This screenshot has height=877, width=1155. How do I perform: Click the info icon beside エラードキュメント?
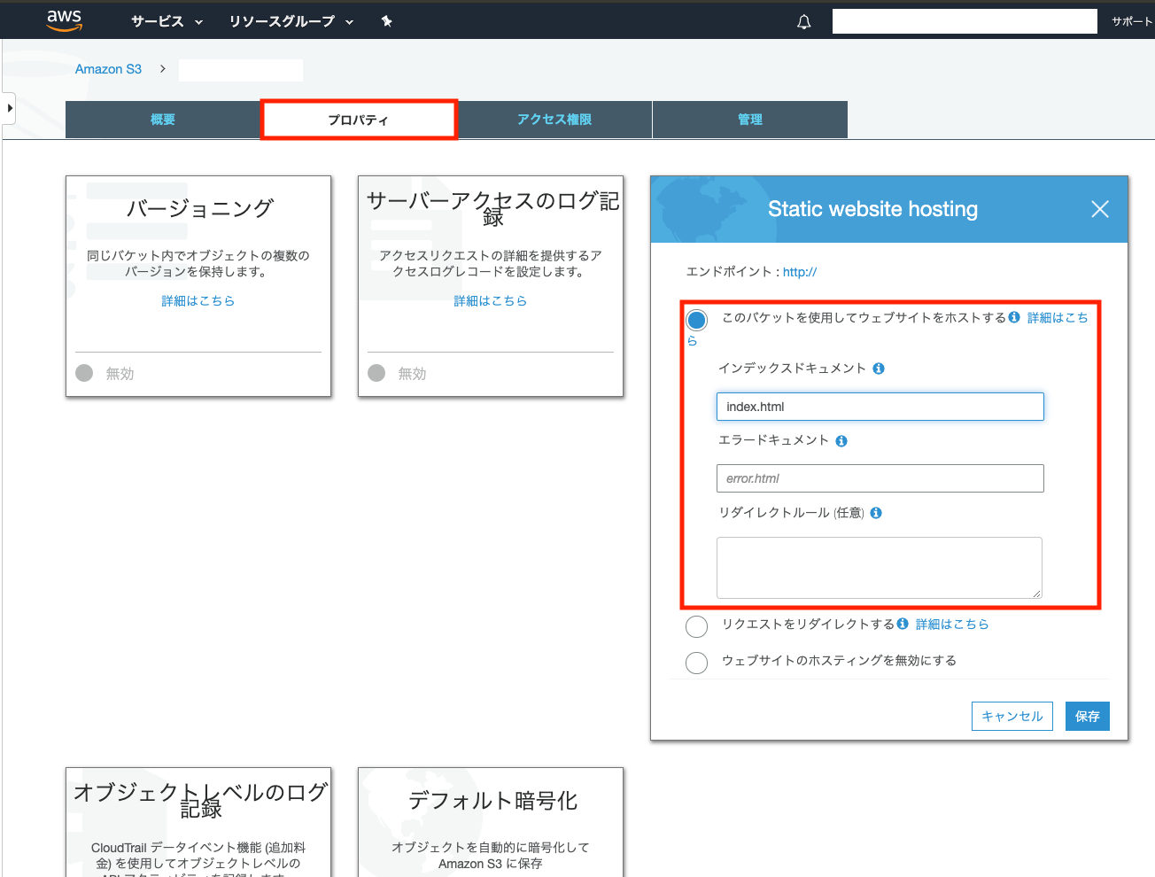click(x=841, y=440)
